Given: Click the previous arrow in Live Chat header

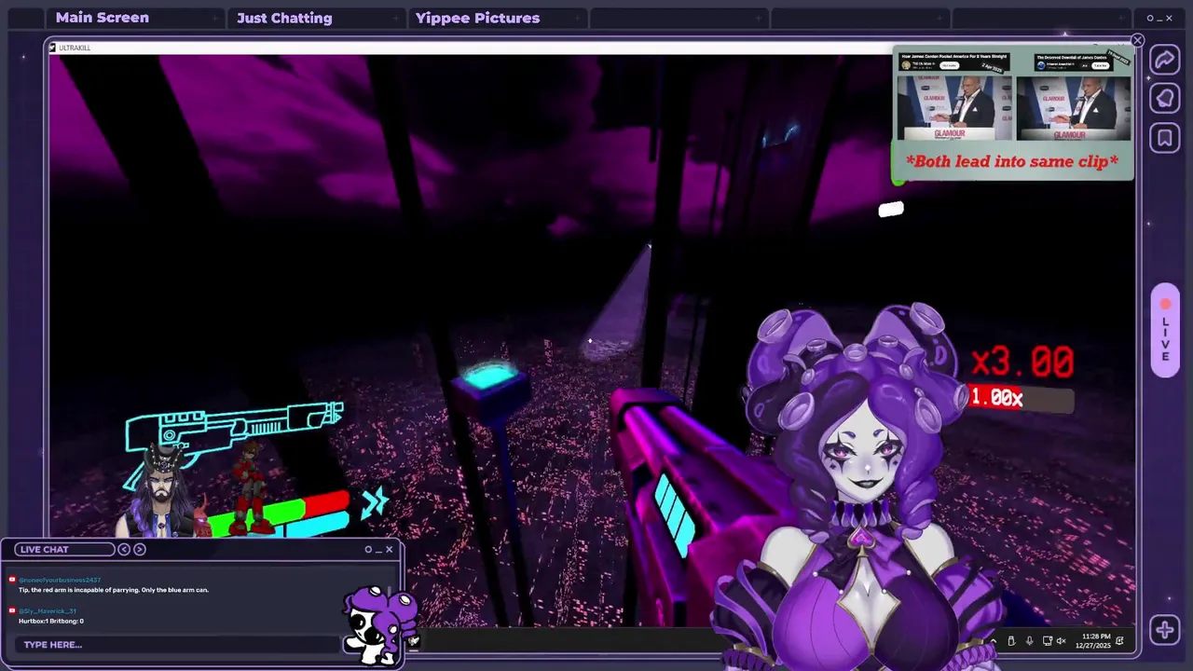Looking at the screenshot, I should tap(124, 549).
